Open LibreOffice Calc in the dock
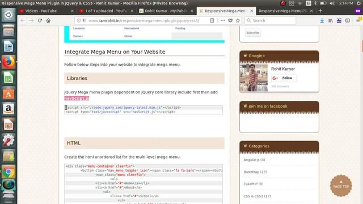Image resolution: width=363 pixels, height=204 pixels. [9, 78]
